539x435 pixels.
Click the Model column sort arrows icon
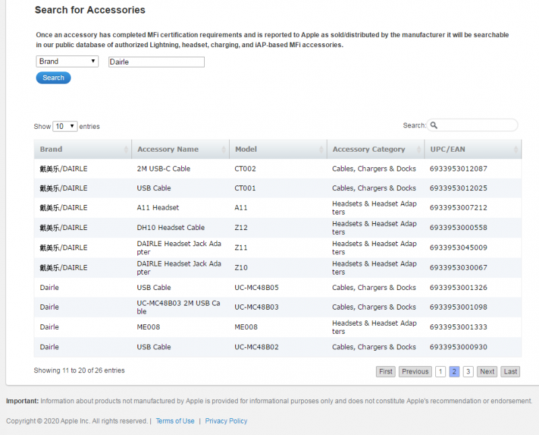point(321,149)
